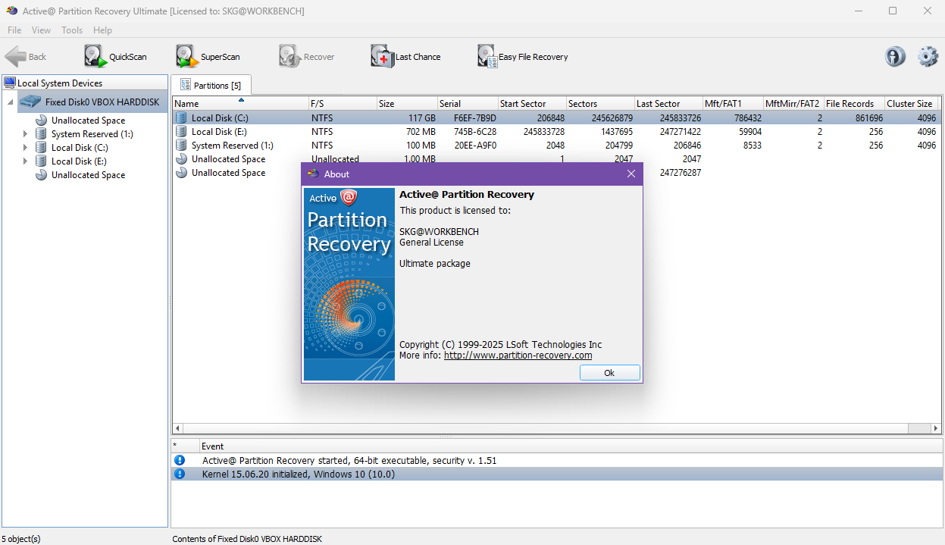
Task: Launch SuperScan from the toolbar
Action: point(208,57)
